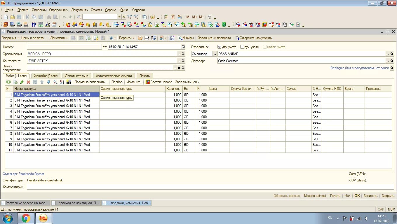397x224 pixels.
Task: Click the search magnifier icon beside search field
Action: pyautogui.click(x=79, y=17)
